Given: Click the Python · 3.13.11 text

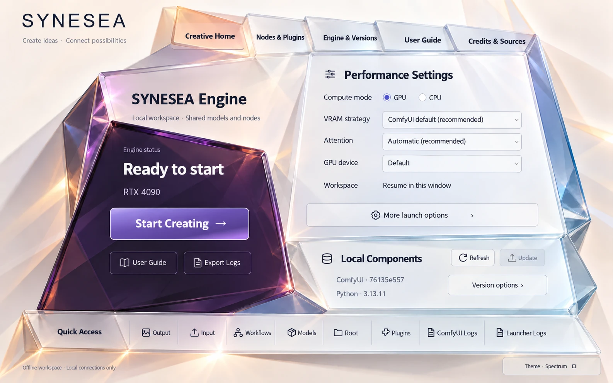Looking at the screenshot, I should click(361, 293).
